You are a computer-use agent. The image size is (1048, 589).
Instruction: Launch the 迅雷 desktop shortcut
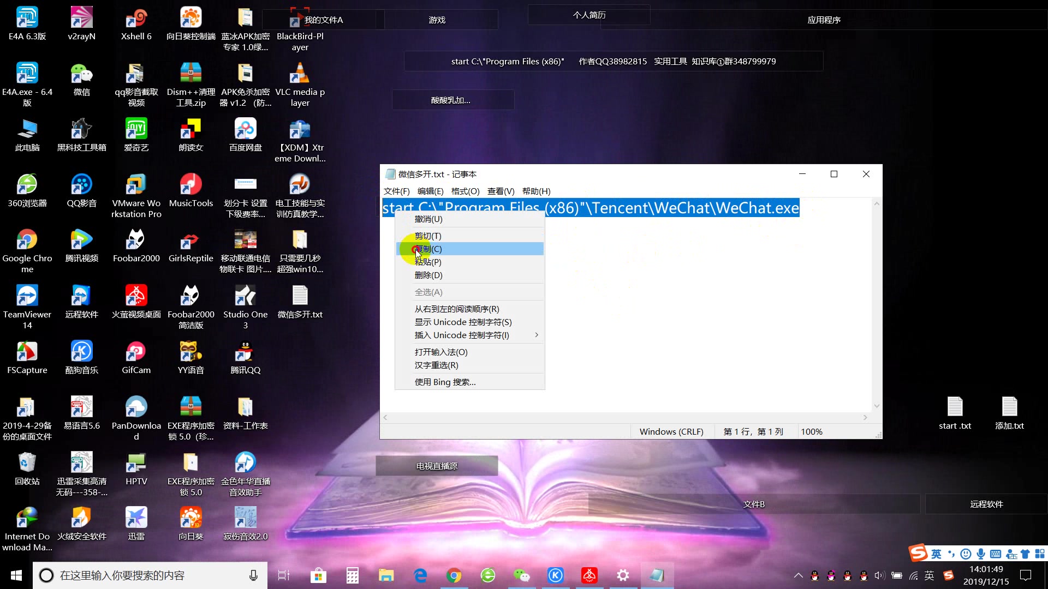[136, 524]
